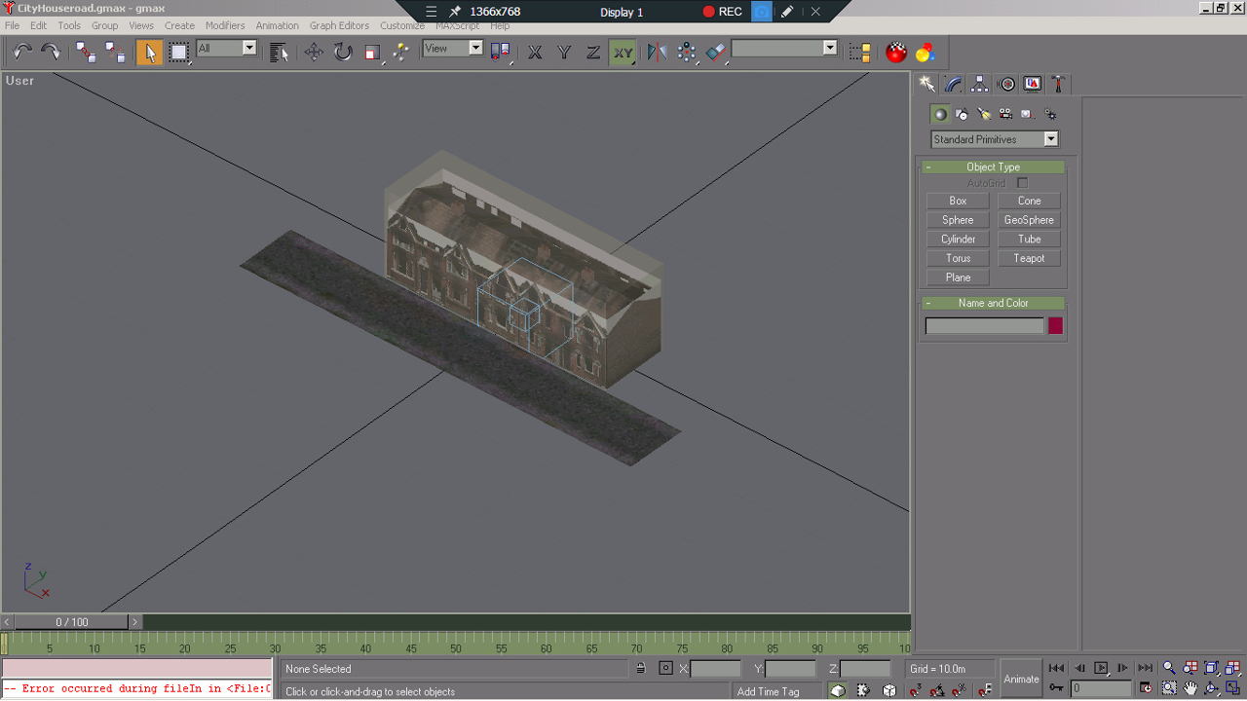Open the Motion command panel tab
Viewport: 1247px width, 701px height.
coord(1006,84)
